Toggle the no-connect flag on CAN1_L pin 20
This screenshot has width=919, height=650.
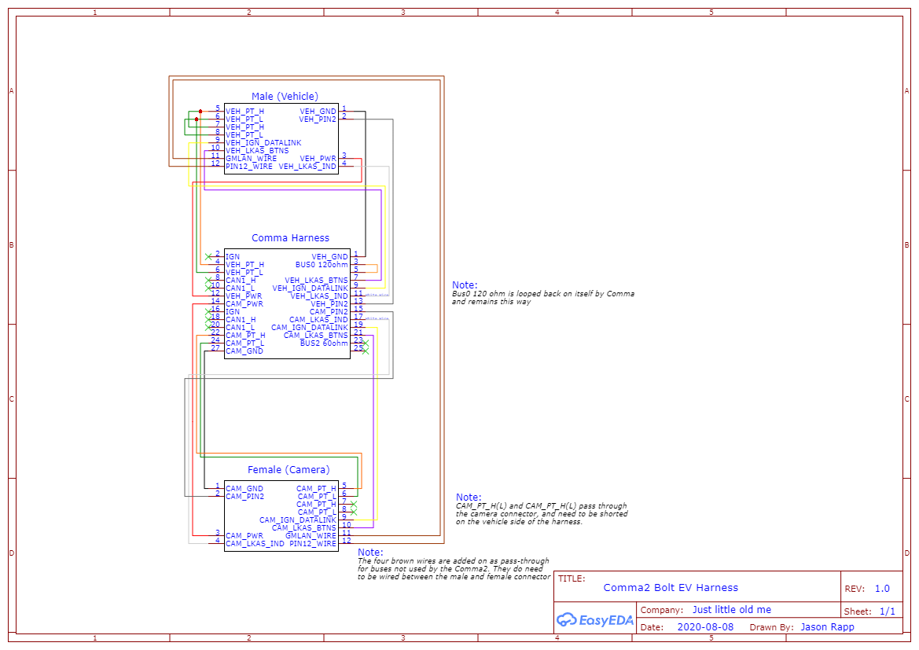click(x=208, y=326)
